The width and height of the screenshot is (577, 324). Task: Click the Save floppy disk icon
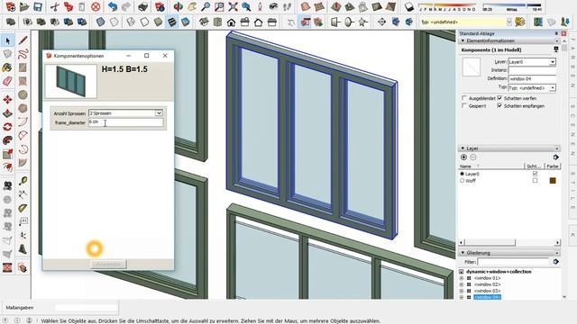pyautogui.click(x=38, y=6)
